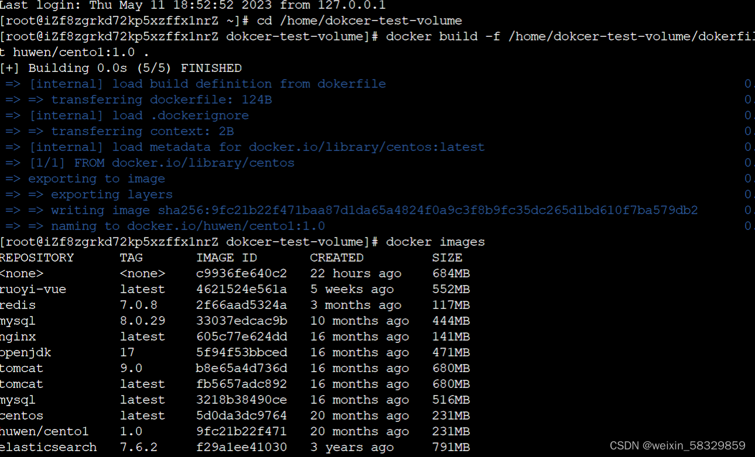This screenshot has width=755, height=457.
Task: Select the nginx image ID 605c77e624dd
Action: (242, 336)
